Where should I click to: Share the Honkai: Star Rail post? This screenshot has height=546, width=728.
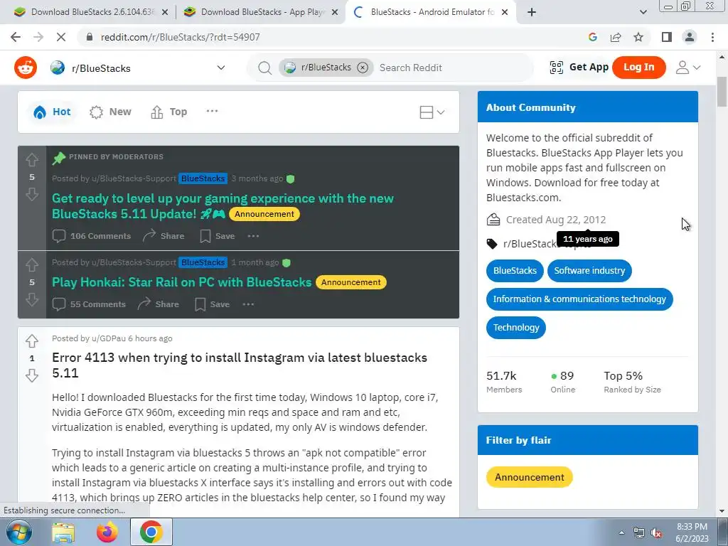159,304
